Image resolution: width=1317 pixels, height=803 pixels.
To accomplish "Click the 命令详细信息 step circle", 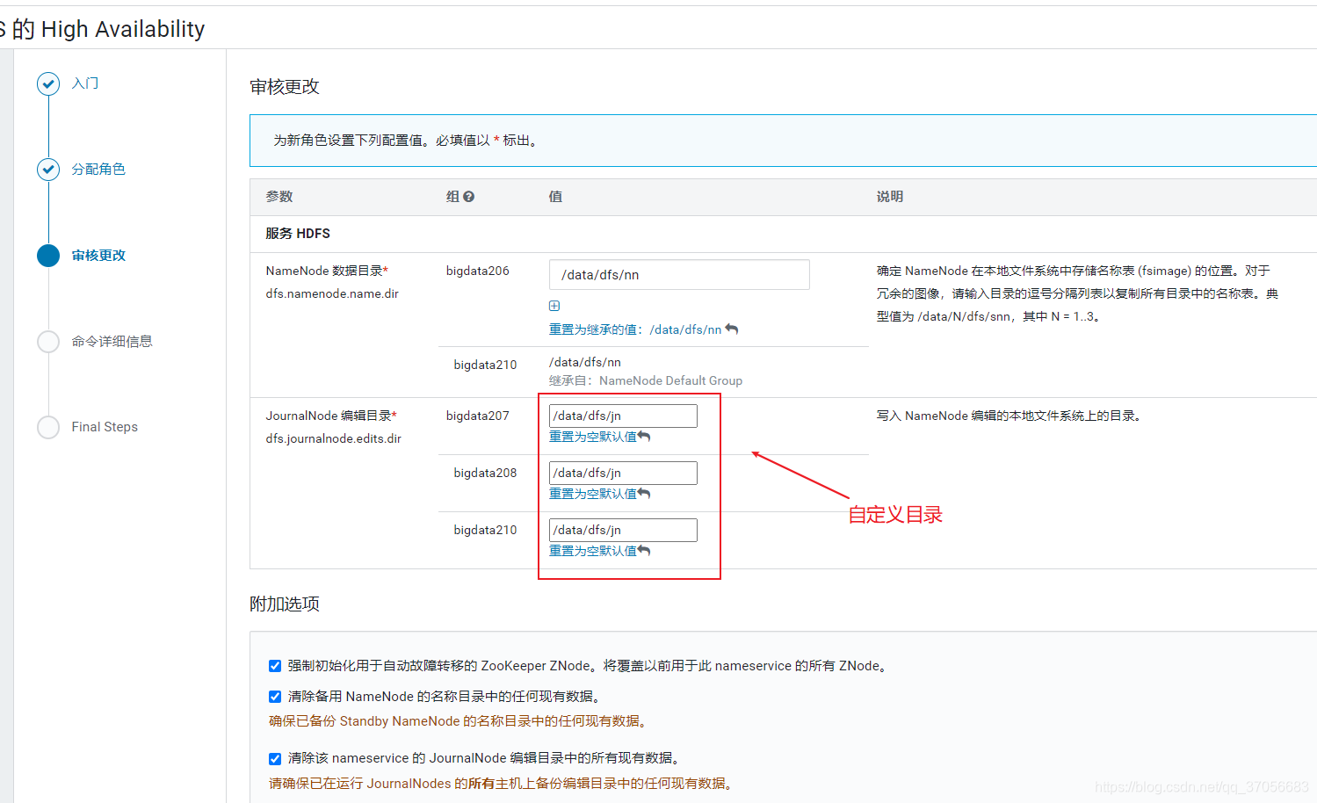I will click(x=48, y=341).
